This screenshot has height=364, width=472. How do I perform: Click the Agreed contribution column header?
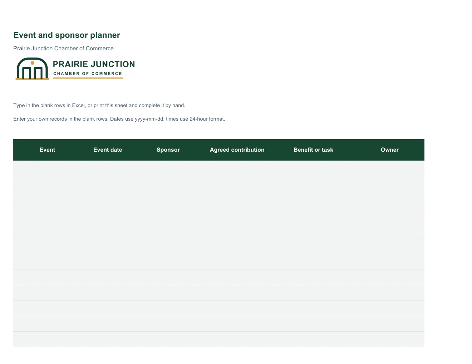[x=237, y=150]
